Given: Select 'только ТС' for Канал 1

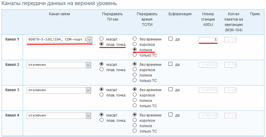Looking at the screenshot, I should [x=135, y=55].
